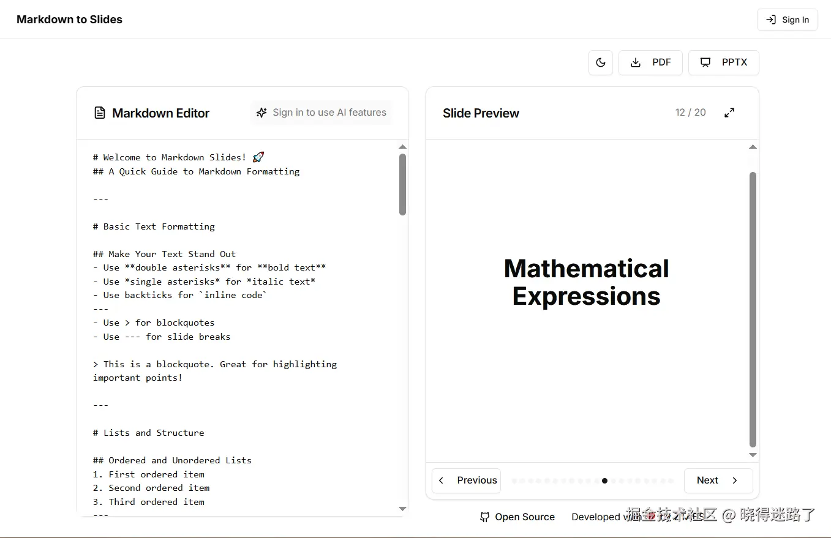The width and height of the screenshot is (831, 538).
Task: Click the '## Ordered and Unordered Lists' line
Action: [x=172, y=460]
